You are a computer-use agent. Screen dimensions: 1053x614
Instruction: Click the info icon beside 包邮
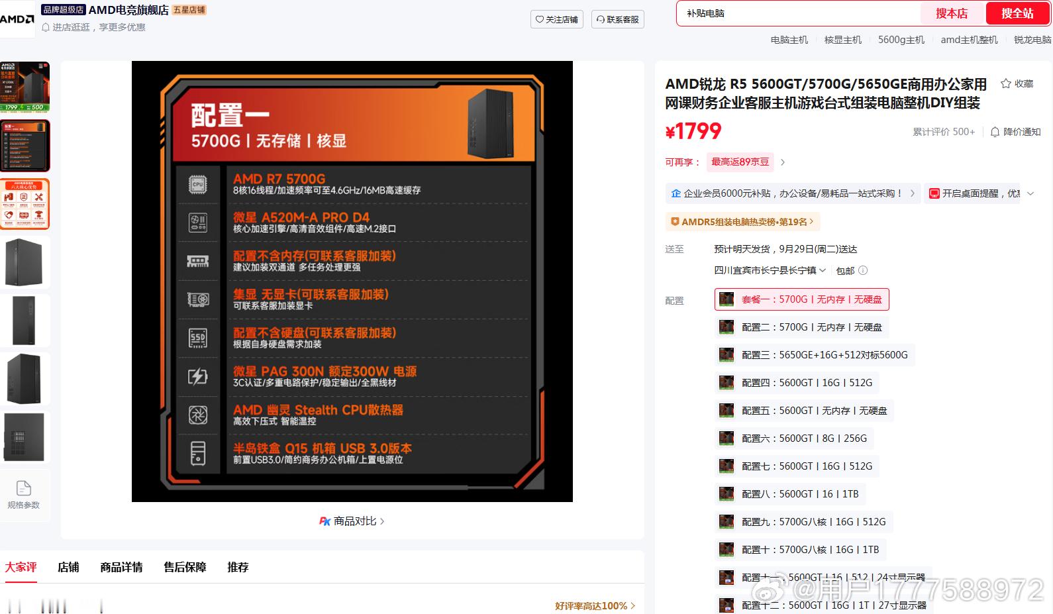point(863,270)
